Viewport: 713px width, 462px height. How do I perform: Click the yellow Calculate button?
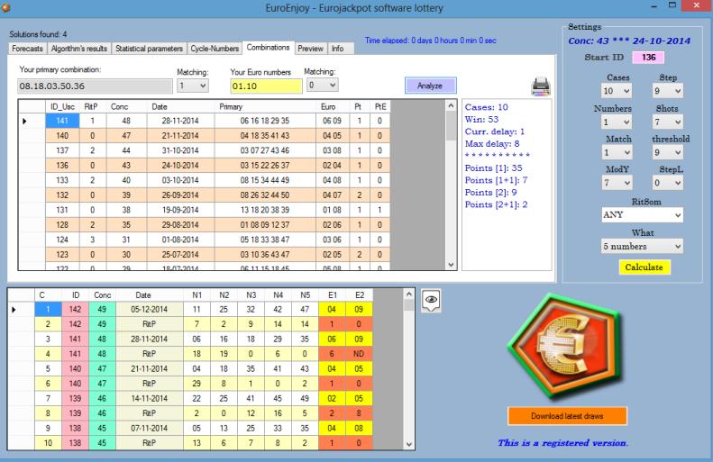[x=644, y=267]
